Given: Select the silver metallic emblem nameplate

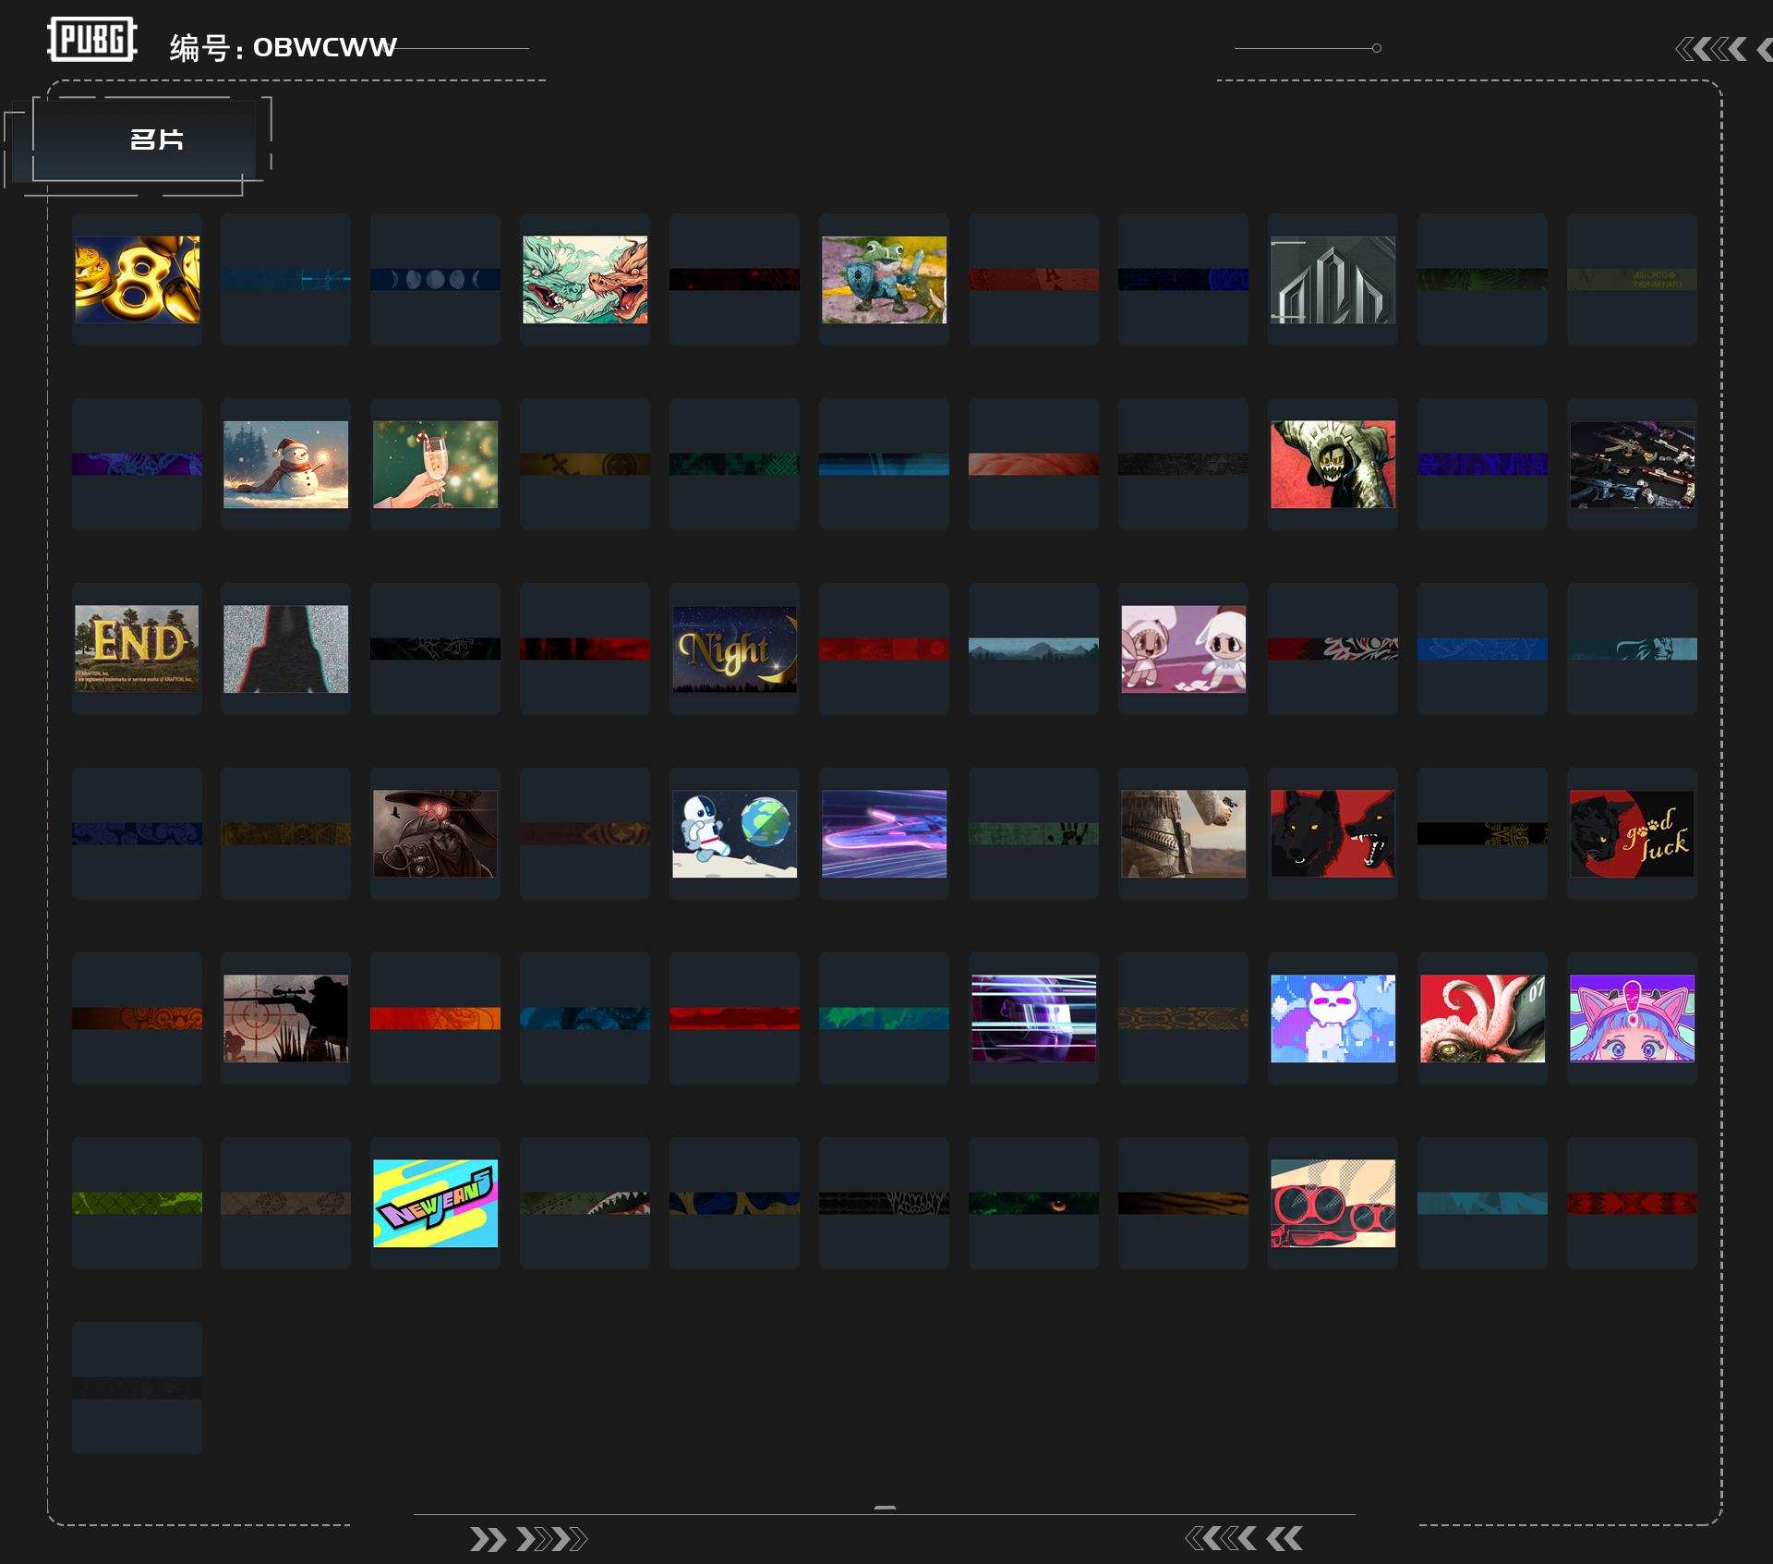Looking at the screenshot, I should (x=1333, y=280).
